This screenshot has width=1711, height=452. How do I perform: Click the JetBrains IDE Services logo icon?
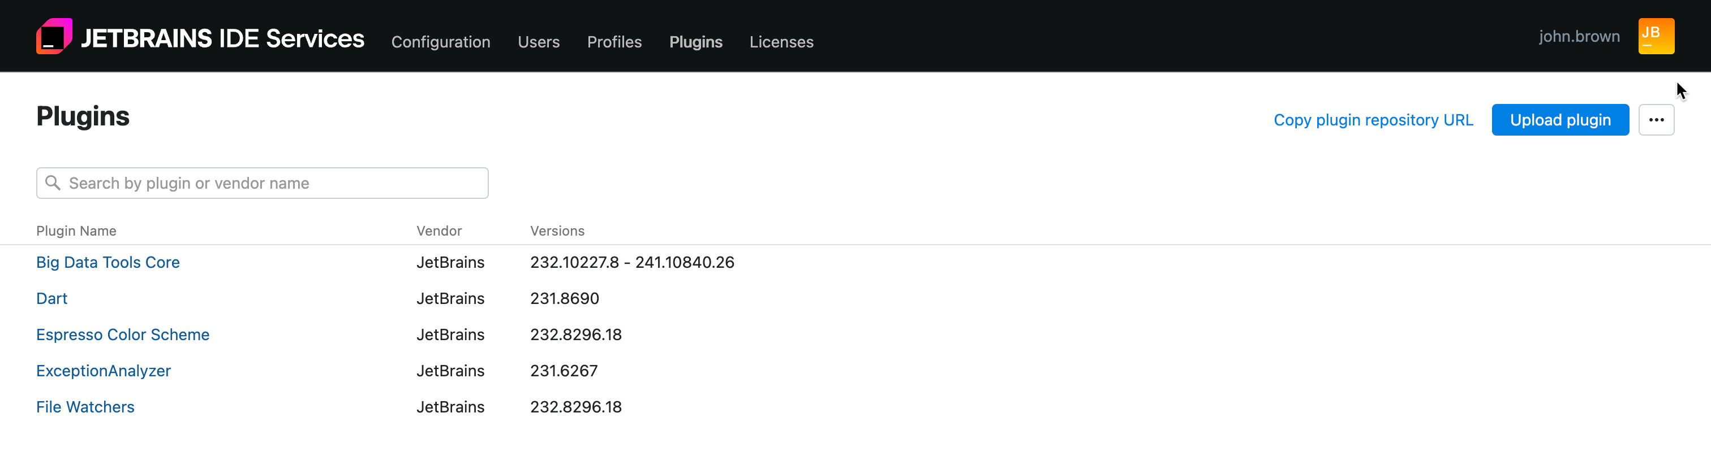pyautogui.click(x=54, y=37)
